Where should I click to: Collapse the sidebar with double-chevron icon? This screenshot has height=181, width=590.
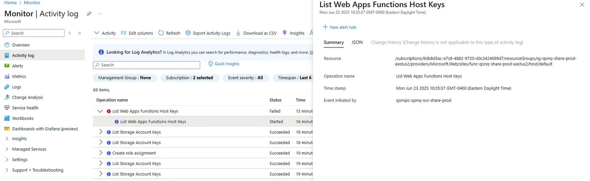(80, 33)
